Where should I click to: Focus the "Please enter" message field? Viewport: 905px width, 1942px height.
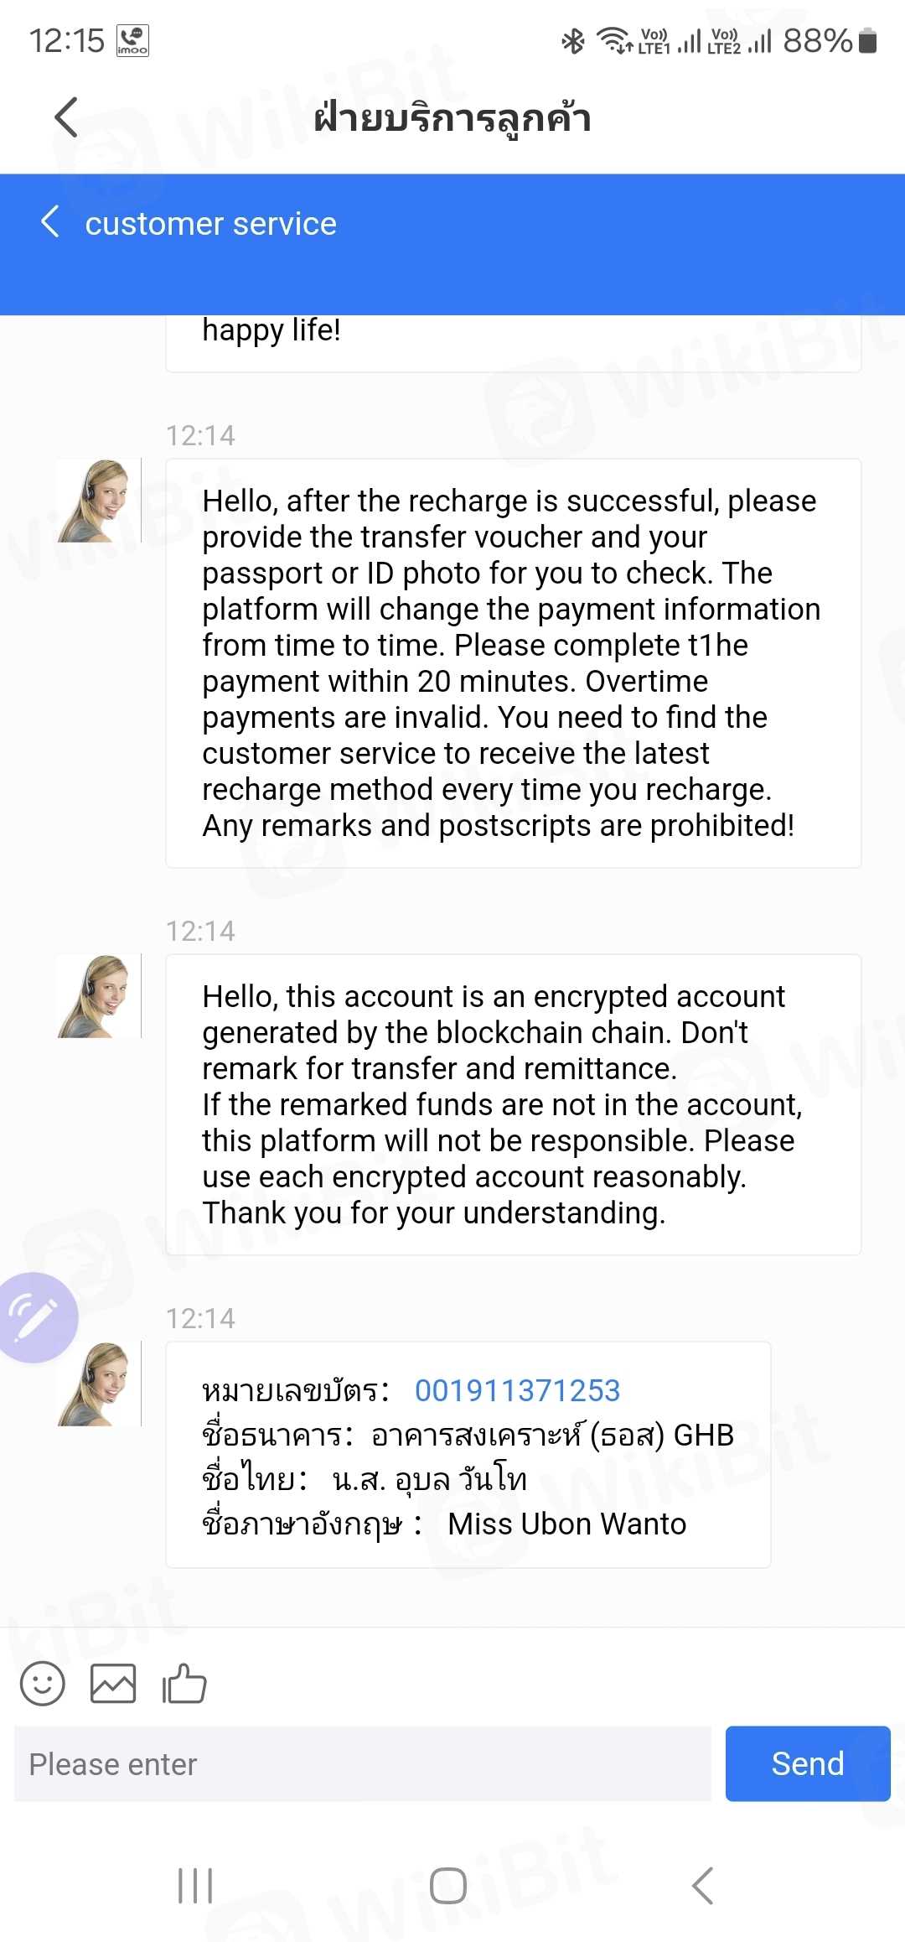[362, 1764]
